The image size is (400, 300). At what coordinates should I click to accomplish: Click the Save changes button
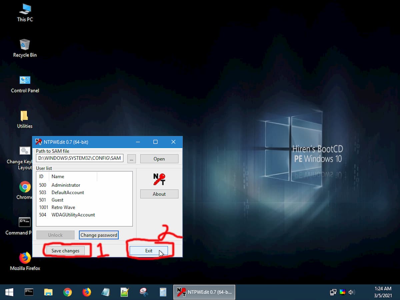[x=65, y=251]
